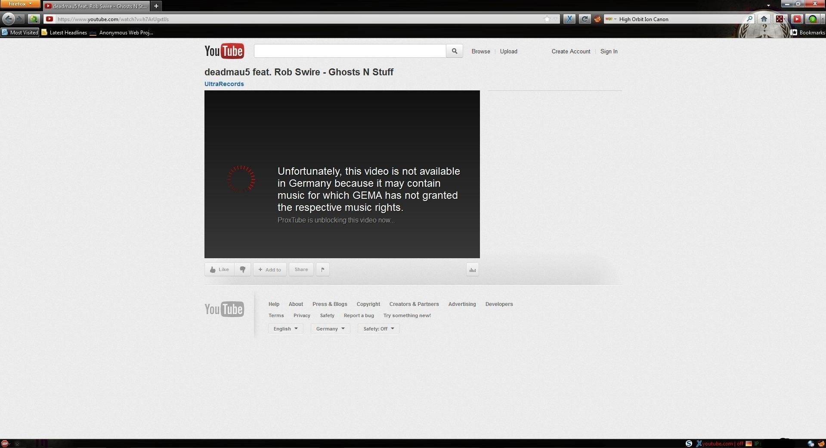Click the YouTube search input box
Screen dimensions: 826x448
pyautogui.click(x=350, y=51)
